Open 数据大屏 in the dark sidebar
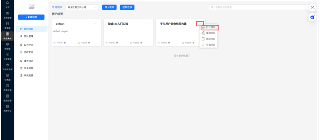Viewport: 320px width, 140px height. pyautogui.click(x=7, y=88)
